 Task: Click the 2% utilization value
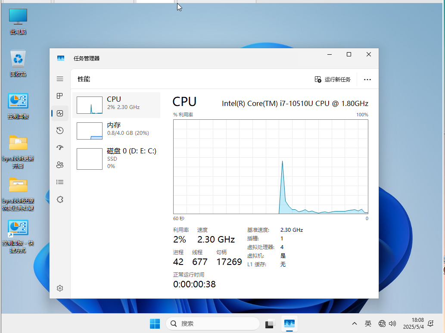[180, 240]
